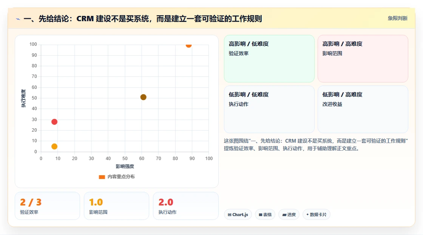423x235 pixels.
Task: Click the 数据卡片 tag chip
Action: pyautogui.click(x=316, y=215)
